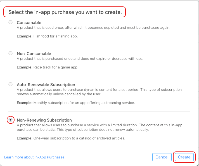This screenshot has width=199, height=166.
Task: Click the Non-Renewing Subscription heading label
Action: point(44,120)
